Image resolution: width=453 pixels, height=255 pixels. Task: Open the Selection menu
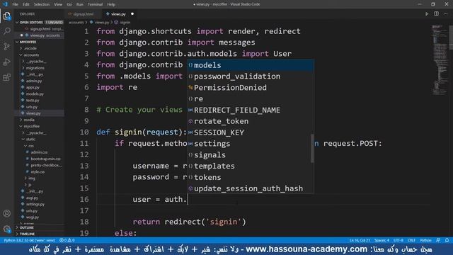coord(42,4)
